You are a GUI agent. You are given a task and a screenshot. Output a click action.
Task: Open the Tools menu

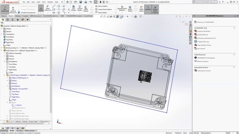[44, 2]
